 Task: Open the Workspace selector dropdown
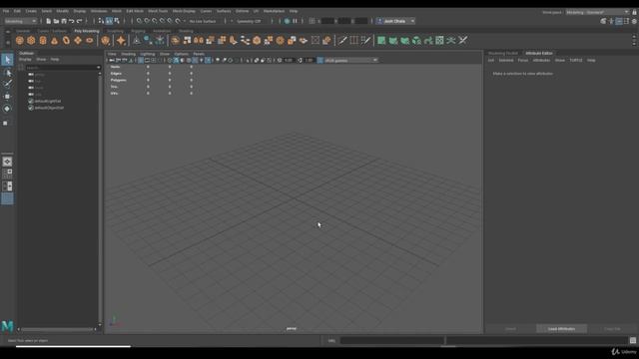597,12
